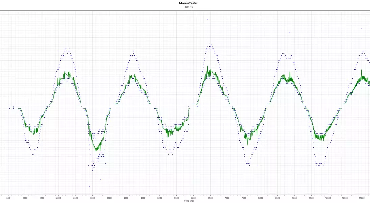Viewport: 370px width, 203px height.
Task: Pick the 9500 tick label on the axis
Action: (311, 198)
